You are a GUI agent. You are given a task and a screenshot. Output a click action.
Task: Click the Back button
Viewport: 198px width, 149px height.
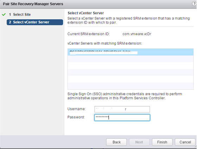[x=116, y=142]
